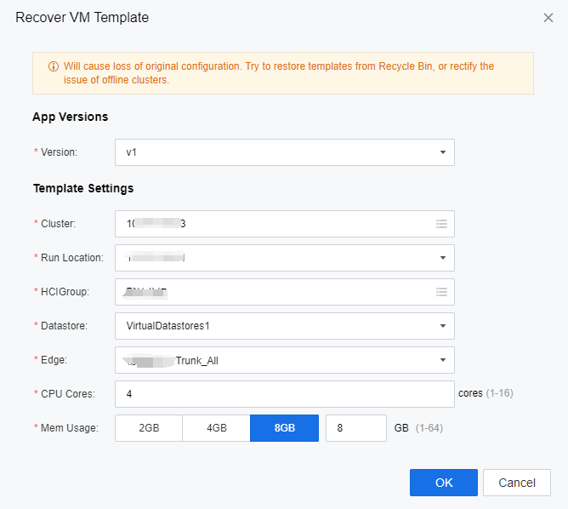
Task: Click the warning info icon in banner
Action: pyautogui.click(x=54, y=66)
